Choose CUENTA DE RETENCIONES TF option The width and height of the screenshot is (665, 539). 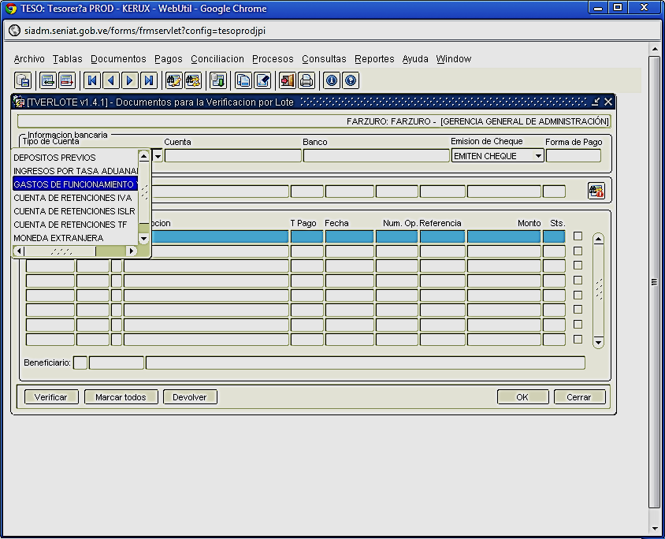click(x=76, y=225)
